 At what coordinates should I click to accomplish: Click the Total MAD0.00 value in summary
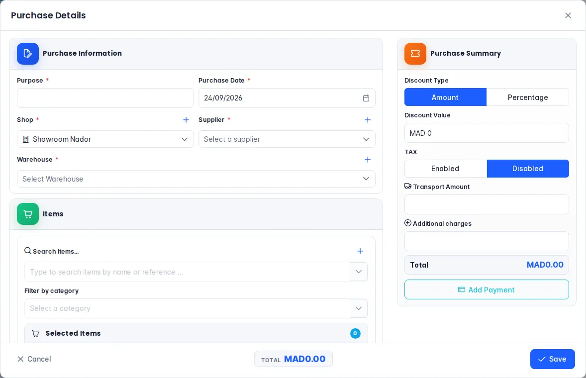pyautogui.click(x=545, y=265)
